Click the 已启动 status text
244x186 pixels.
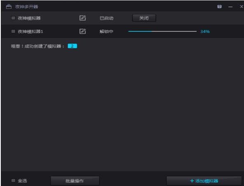tap(107, 18)
